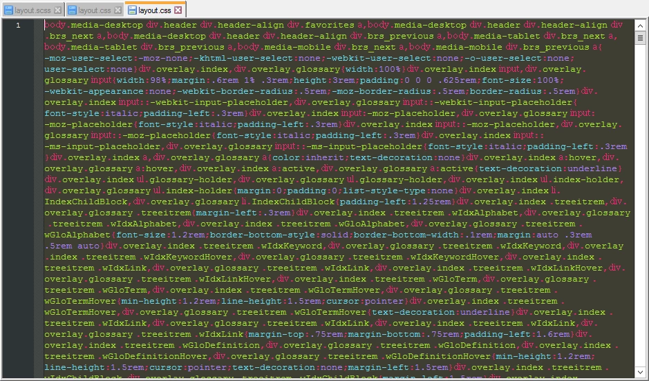Select the active layout.css tab
This screenshot has width=649, height=381.
pos(155,10)
